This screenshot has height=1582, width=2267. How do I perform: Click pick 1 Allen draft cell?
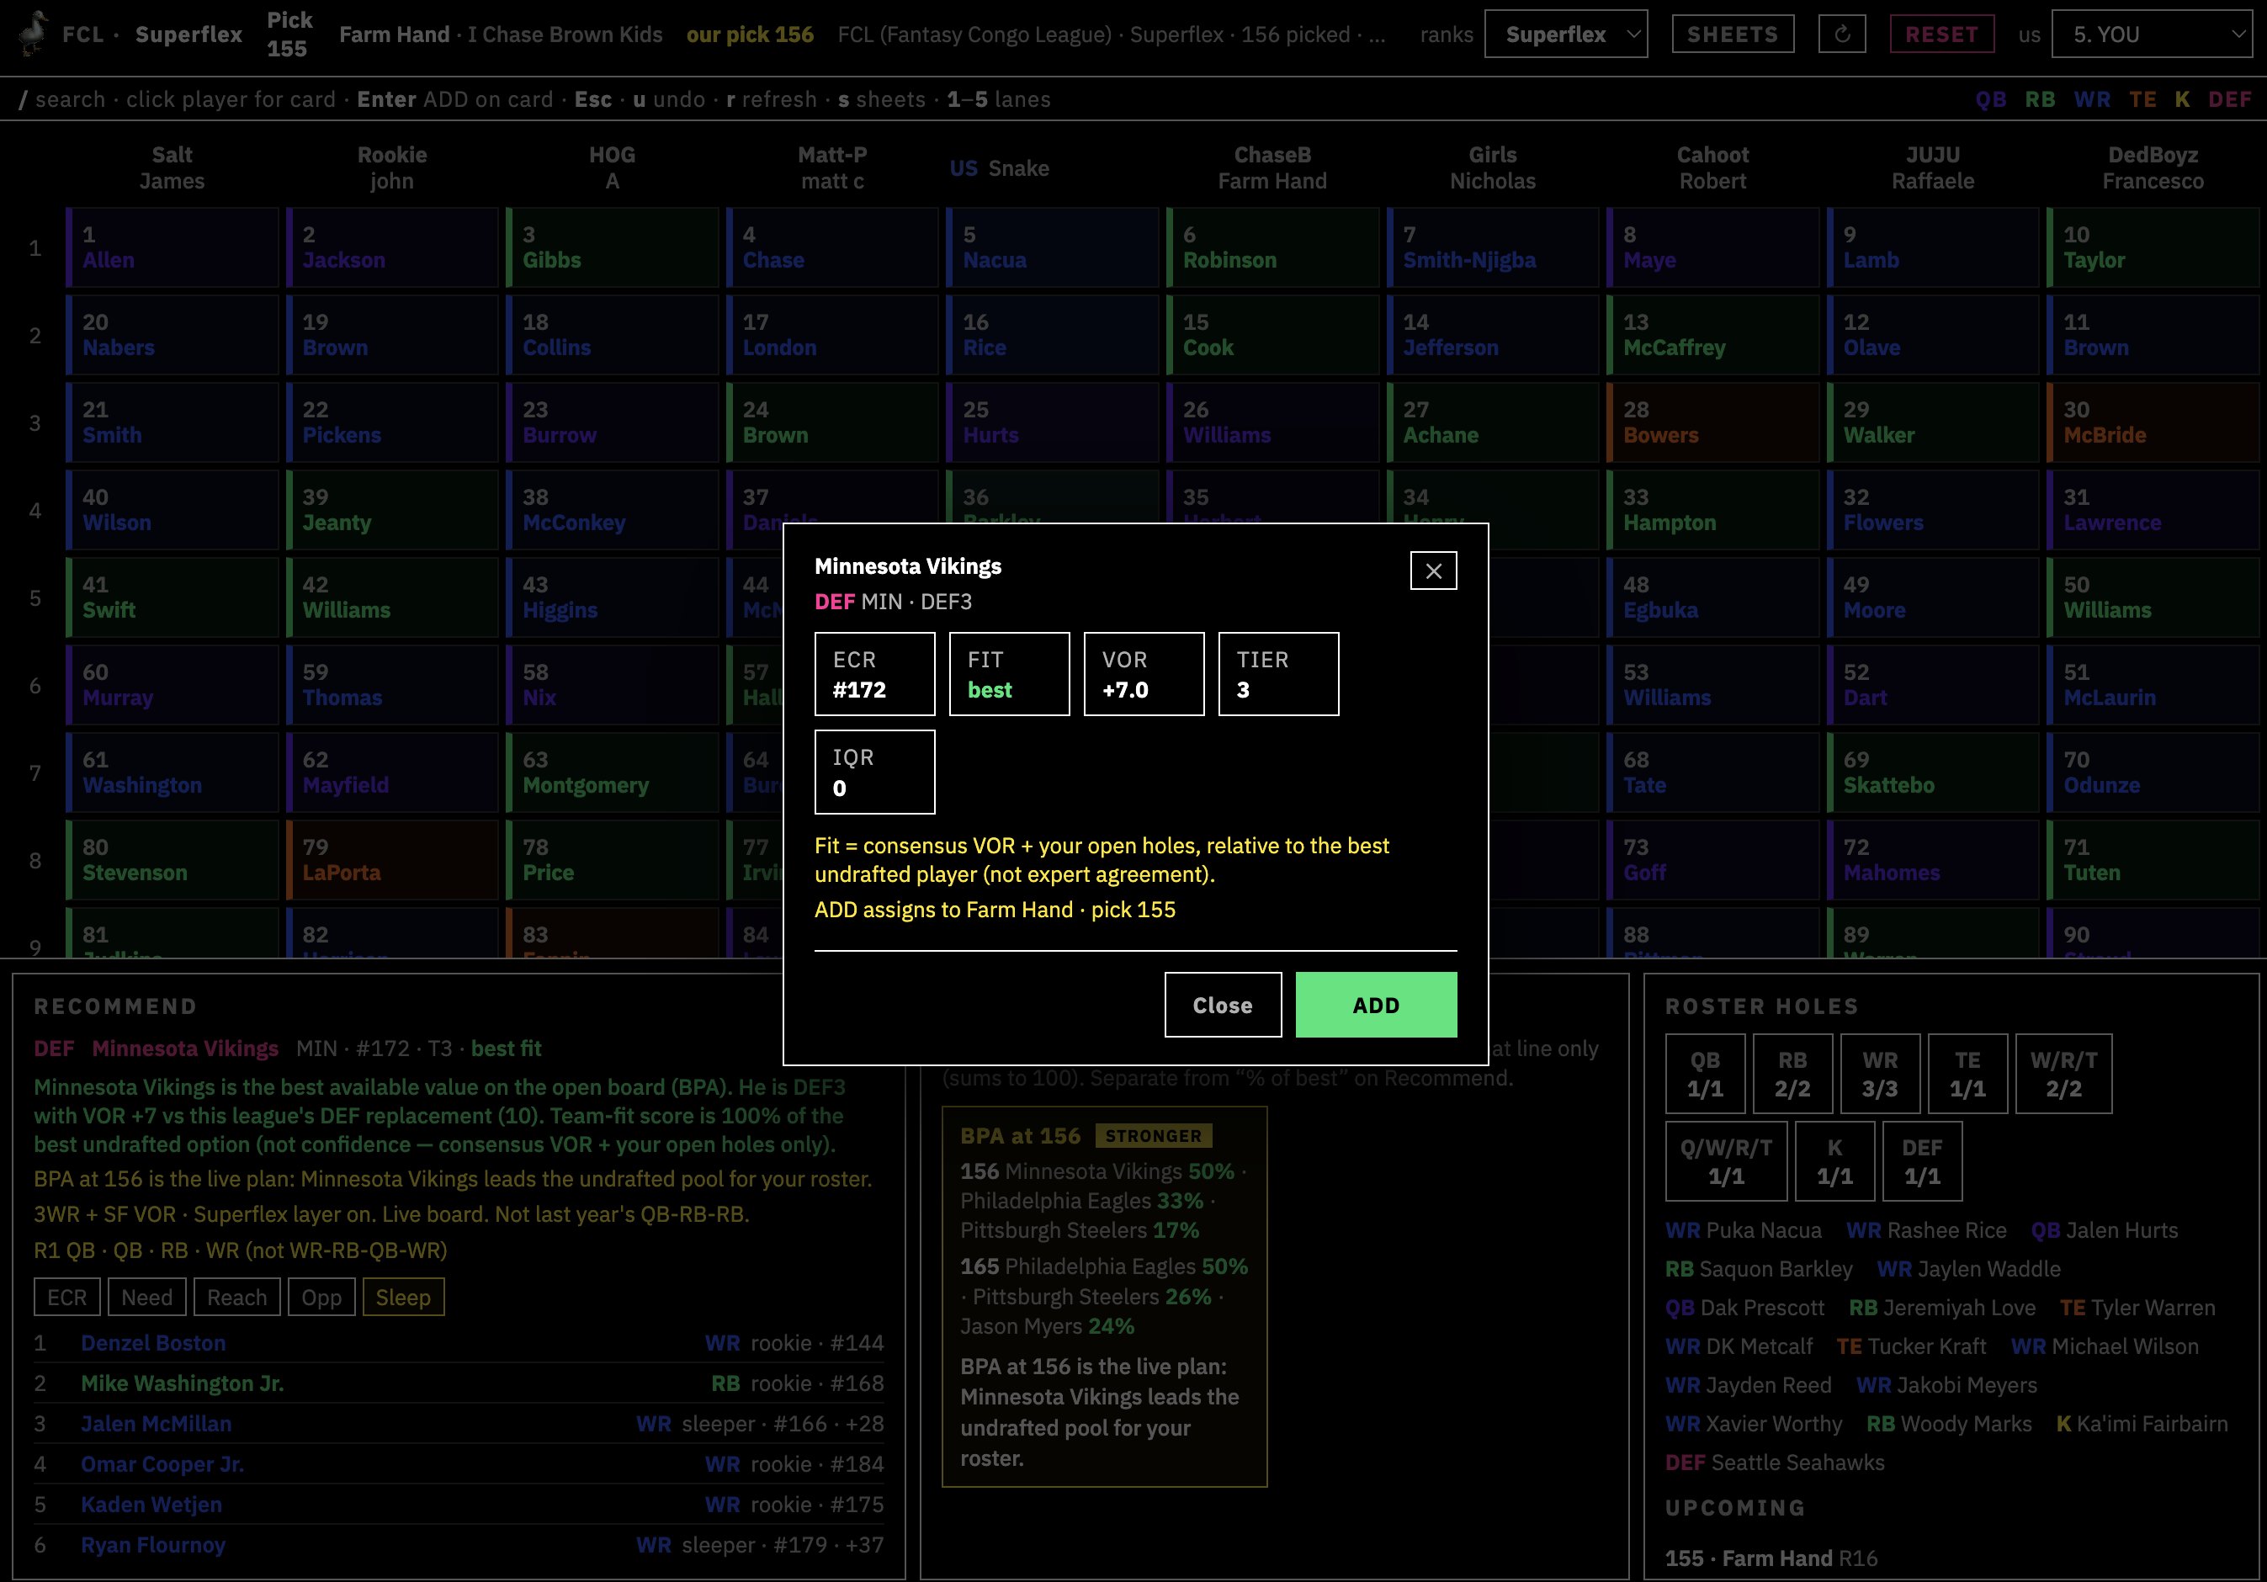coord(173,248)
